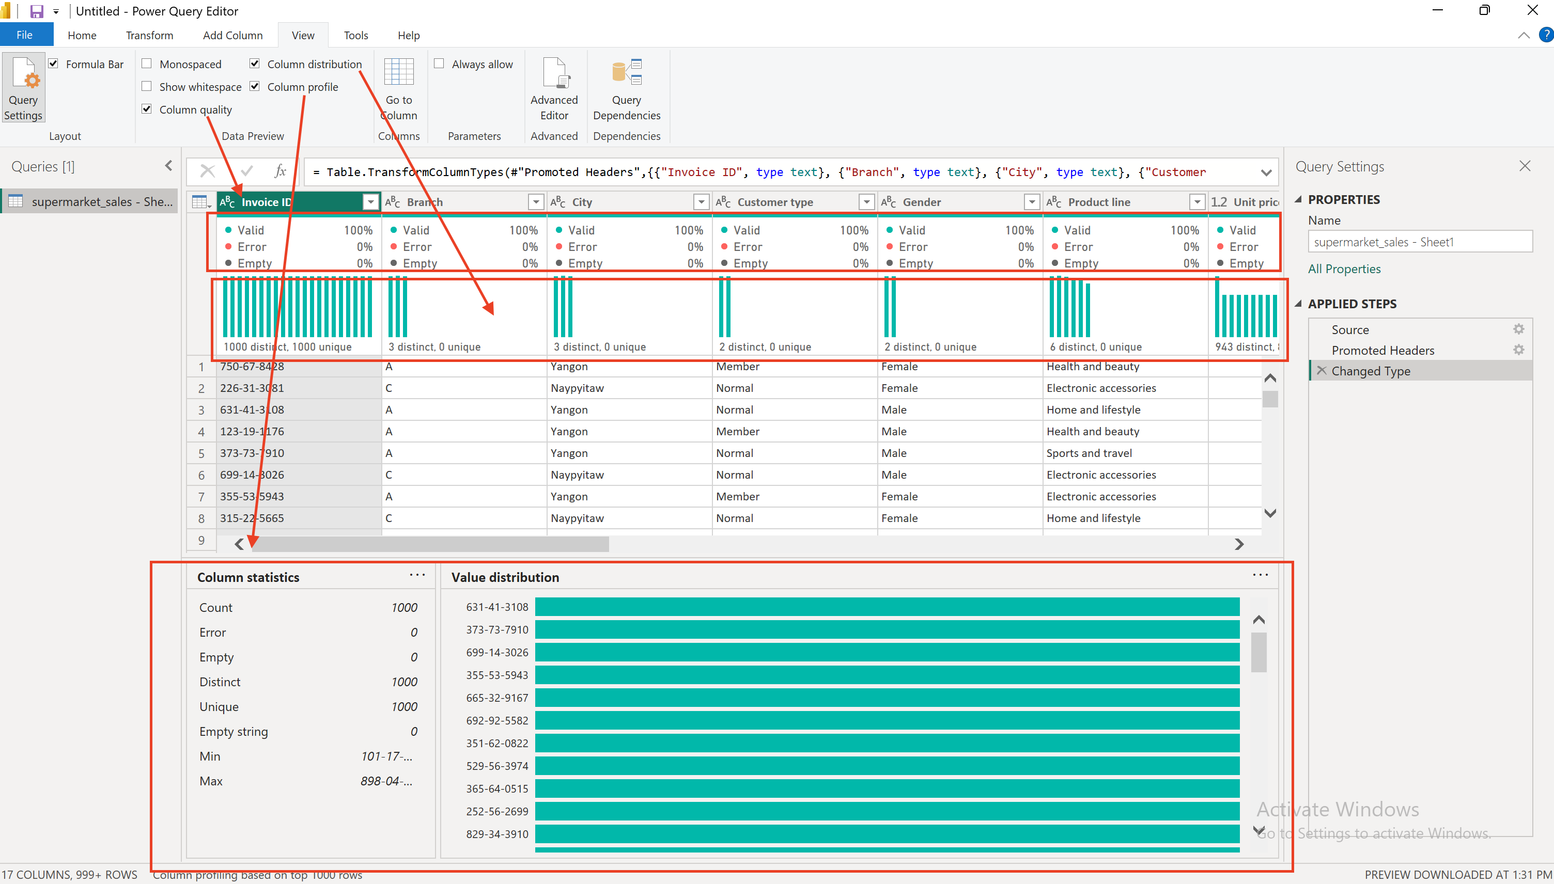Toggle the Column quality checkbox
The width and height of the screenshot is (1554, 884).
[146, 109]
